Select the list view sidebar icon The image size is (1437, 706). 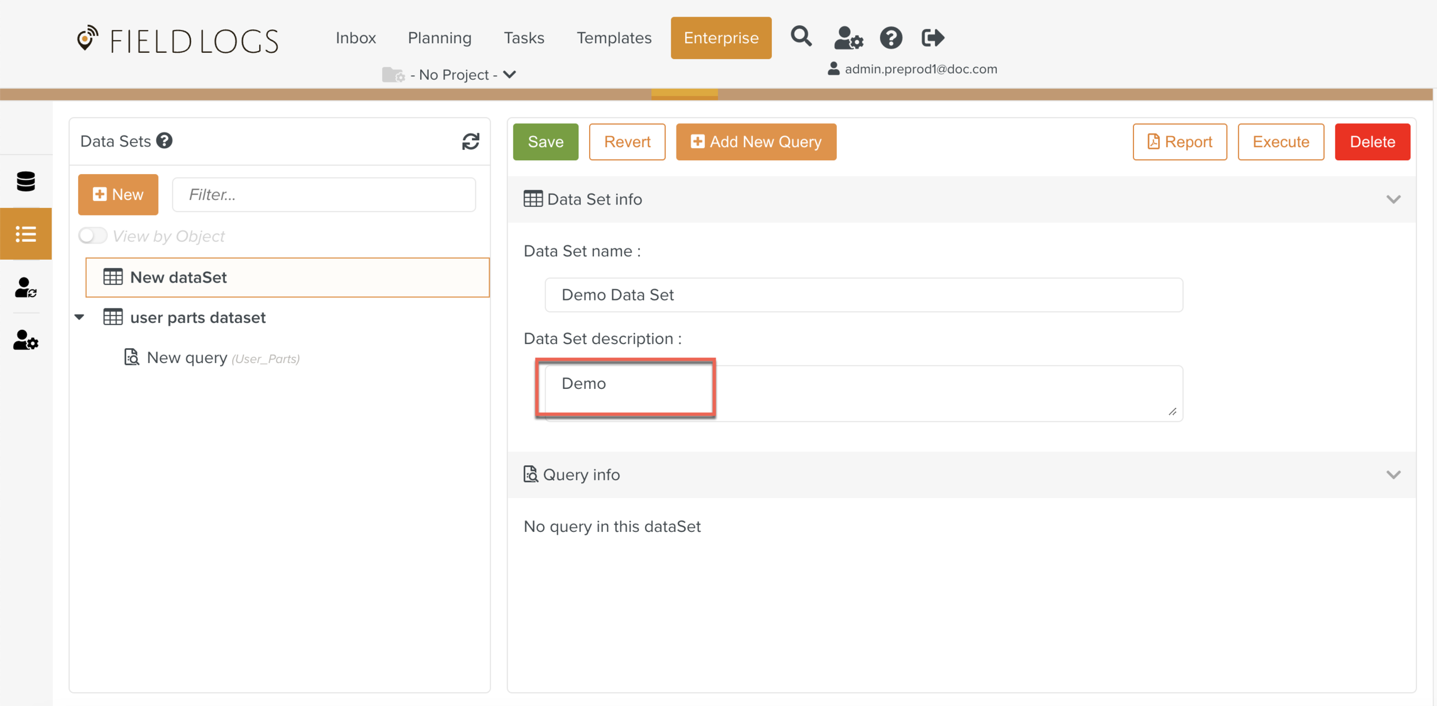[x=26, y=234]
